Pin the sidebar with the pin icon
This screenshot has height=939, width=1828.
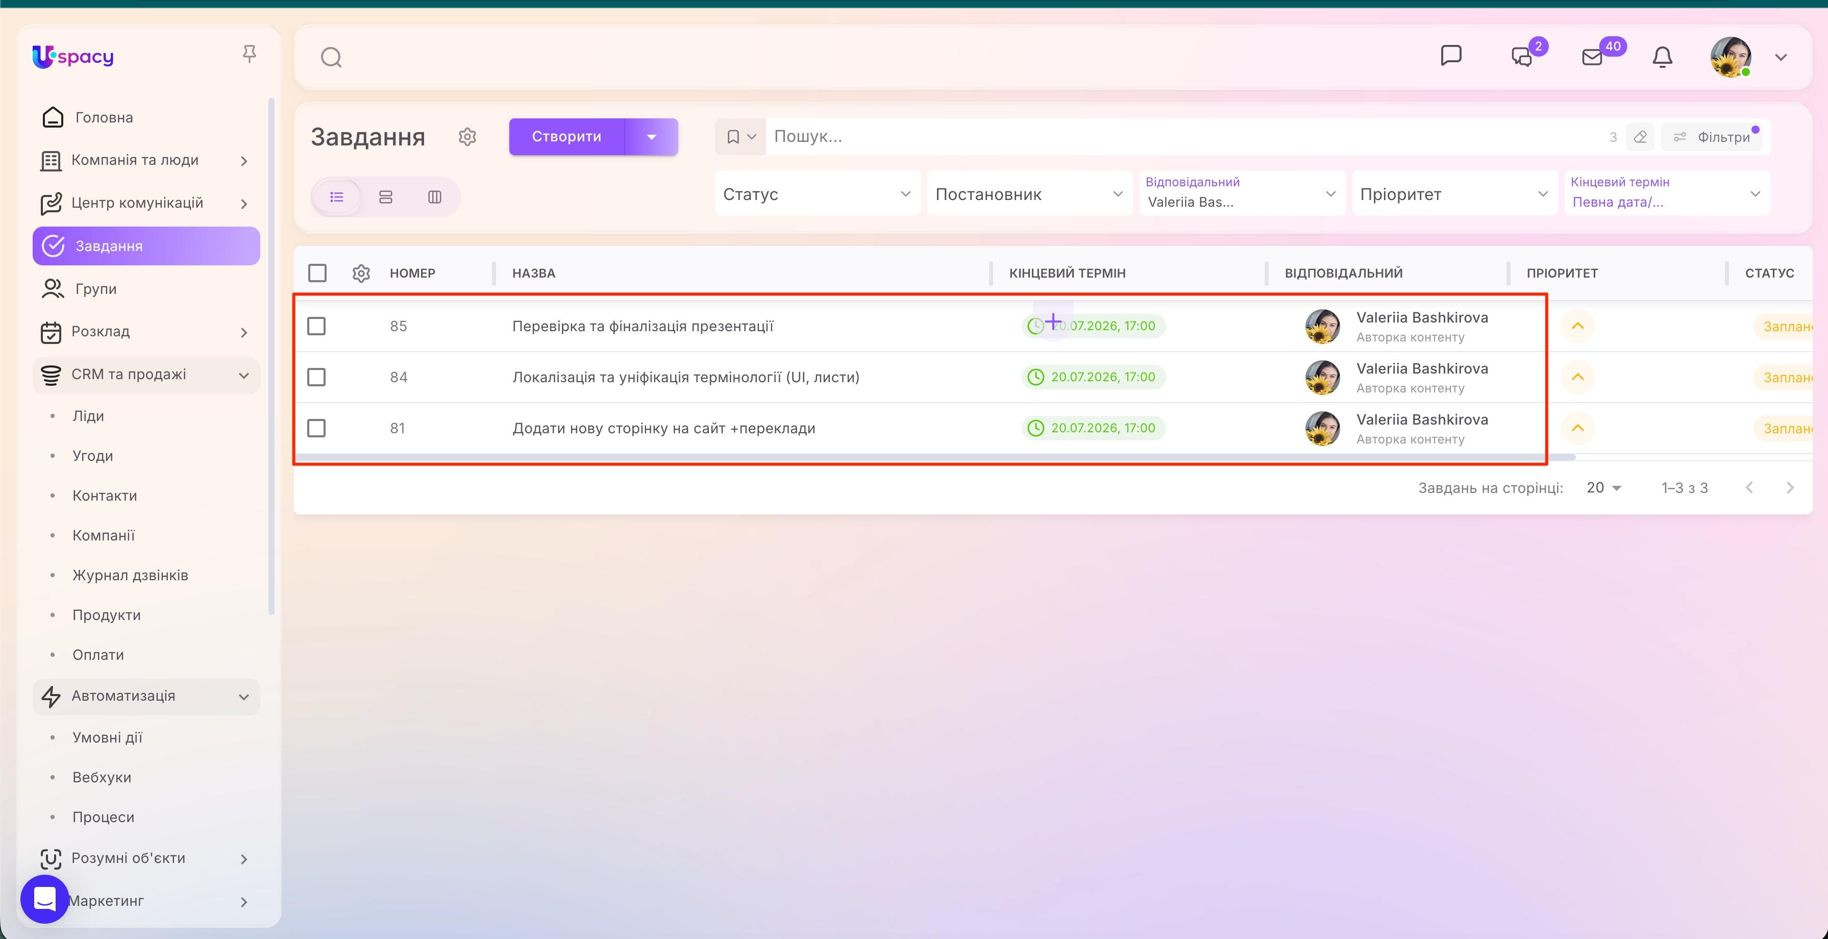(x=249, y=55)
